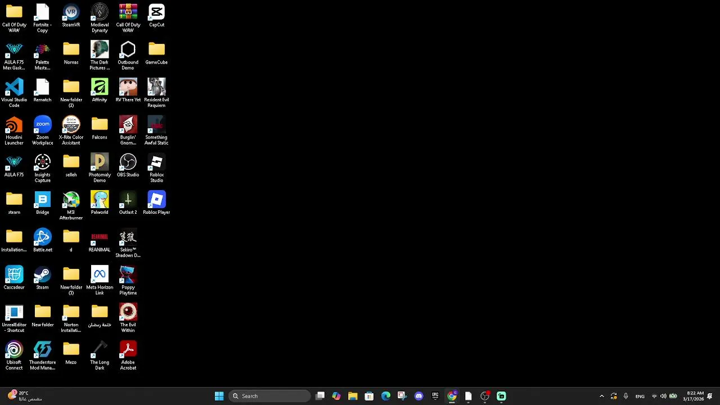The image size is (720, 405).
Task: Open the Windows Start menu
Action: [219, 396]
